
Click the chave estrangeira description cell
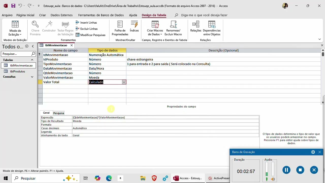coord(223,59)
